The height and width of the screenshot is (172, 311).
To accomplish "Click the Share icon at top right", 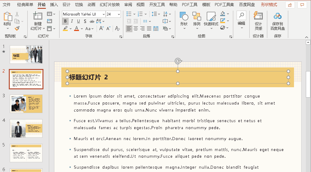I will [x=290, y=5].
